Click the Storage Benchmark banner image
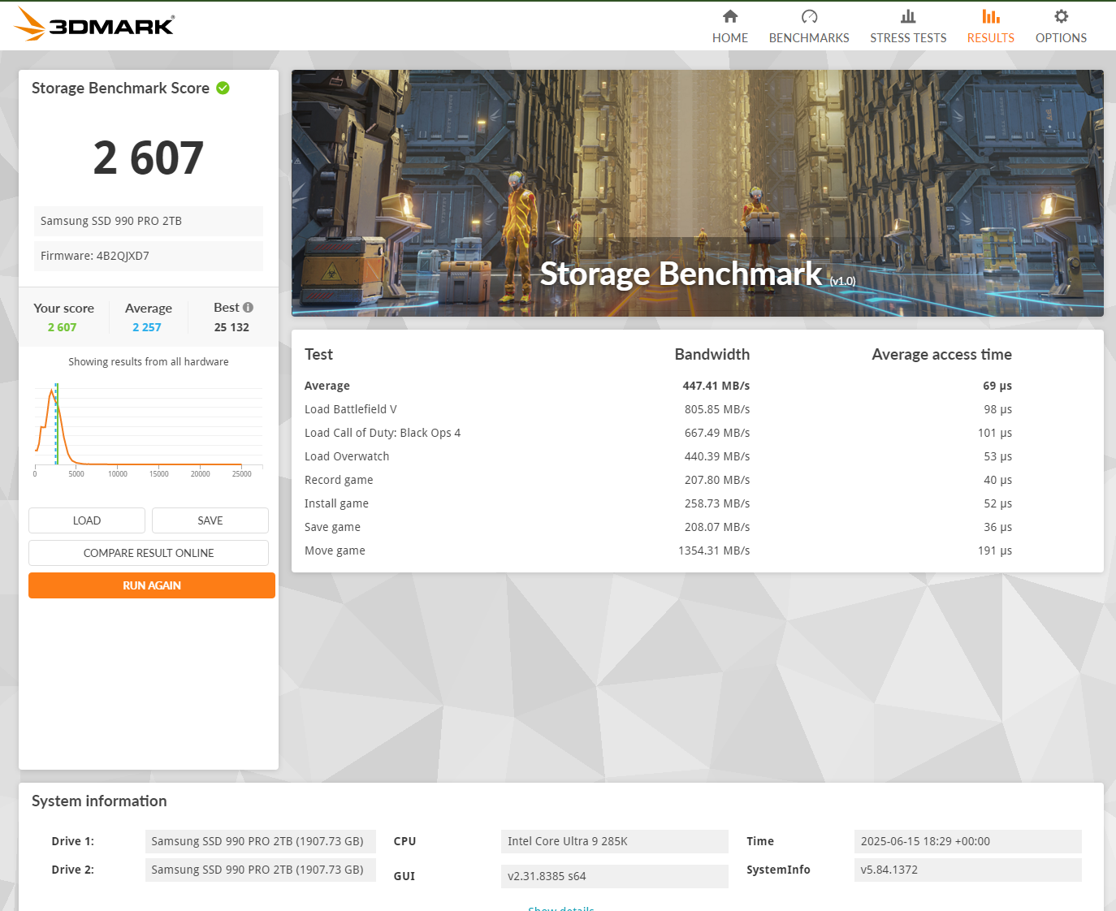This screenshot has width=1116, height=911. [x=697, y=193]
